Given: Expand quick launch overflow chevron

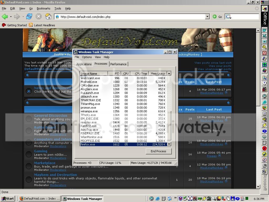Looking at the screenshot, I should 175,198.
